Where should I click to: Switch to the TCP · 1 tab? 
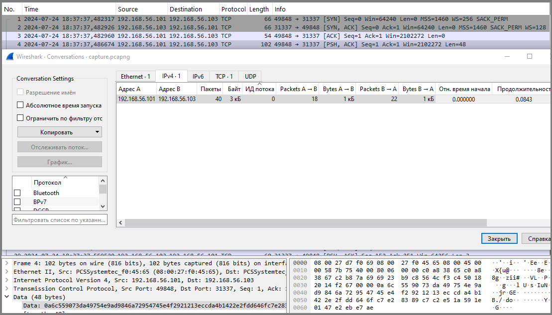tap(224, 76)
